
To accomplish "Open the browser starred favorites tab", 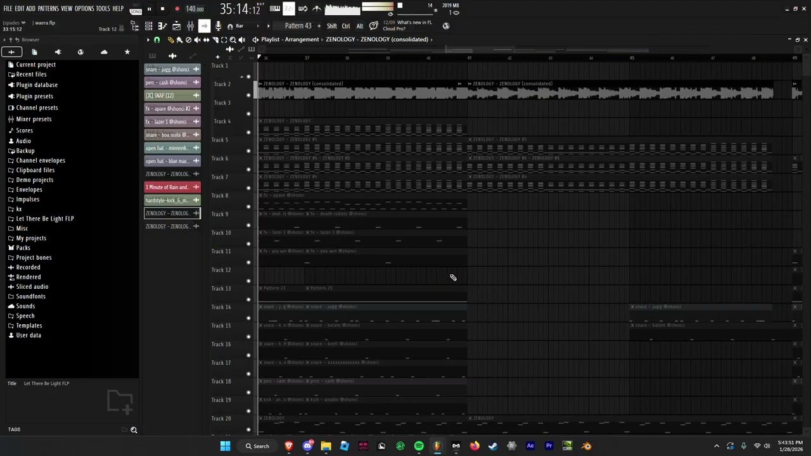I will (127, 52).
